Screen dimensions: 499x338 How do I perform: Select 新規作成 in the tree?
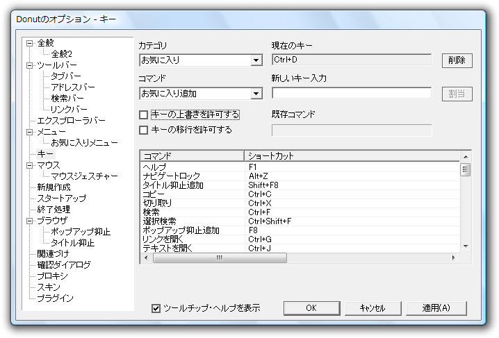pos(54,187)
